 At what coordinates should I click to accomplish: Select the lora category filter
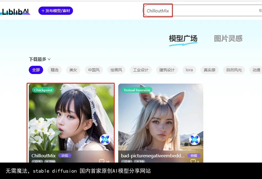tap(189, 70)
